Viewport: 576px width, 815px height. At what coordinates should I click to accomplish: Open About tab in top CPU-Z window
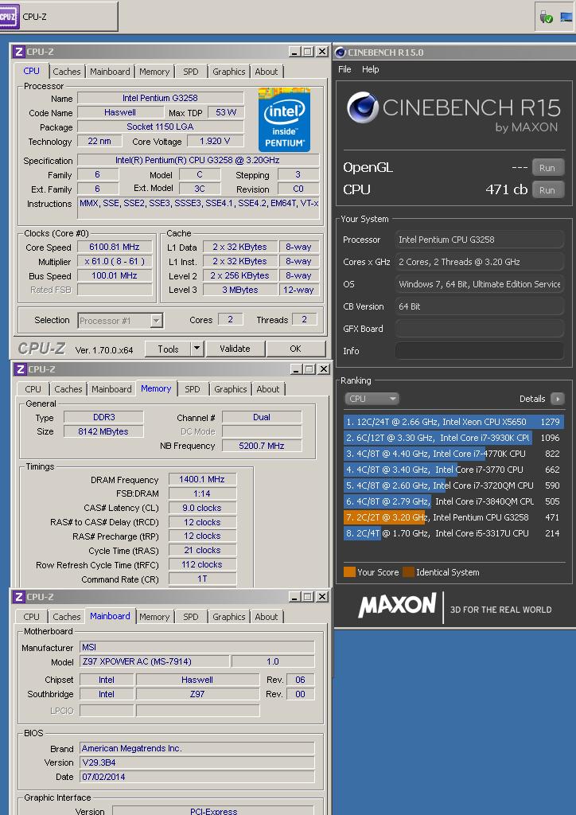coord(267,72)
